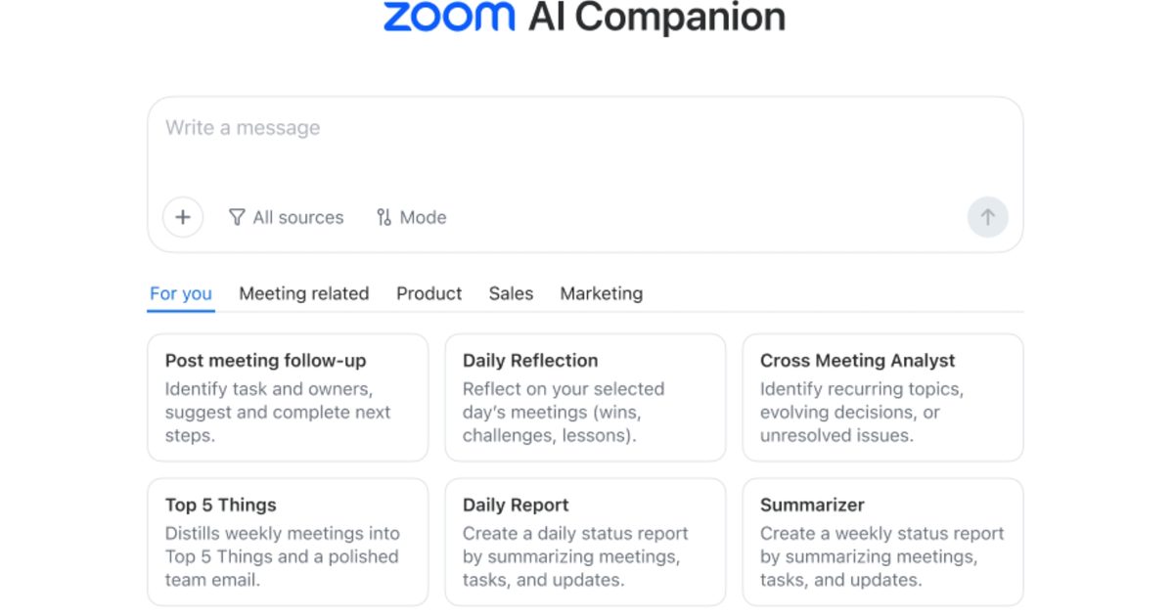The height and width of the screenshot is (616, 1174).
Task: Open the Product tab
Action: [x=429, y=293]
